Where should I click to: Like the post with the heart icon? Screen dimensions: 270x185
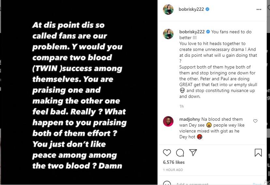pos(167,153)
